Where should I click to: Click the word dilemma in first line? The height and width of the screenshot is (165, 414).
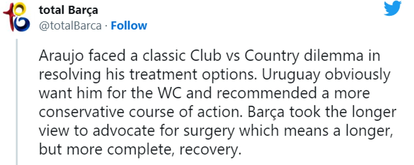(x=334, y=56)
